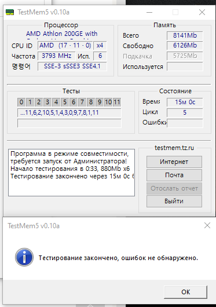Viewport: 216px width, 307px height.
Task: Click the Процессор group label
Action: [x=61, y=25]
